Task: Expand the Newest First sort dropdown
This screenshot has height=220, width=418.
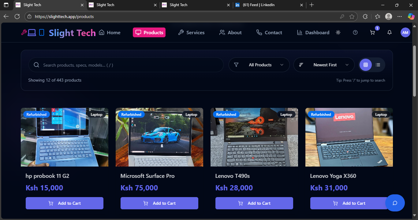Action: 324,65
